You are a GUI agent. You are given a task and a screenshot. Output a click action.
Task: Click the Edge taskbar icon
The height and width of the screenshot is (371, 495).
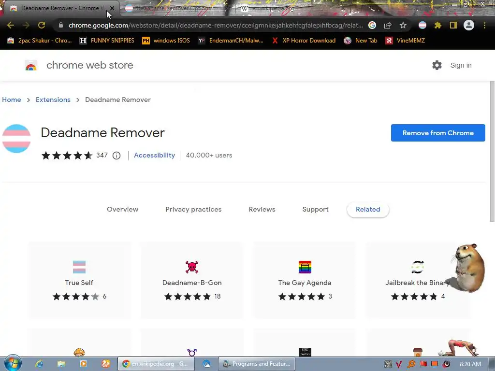(x=206, y=364)
